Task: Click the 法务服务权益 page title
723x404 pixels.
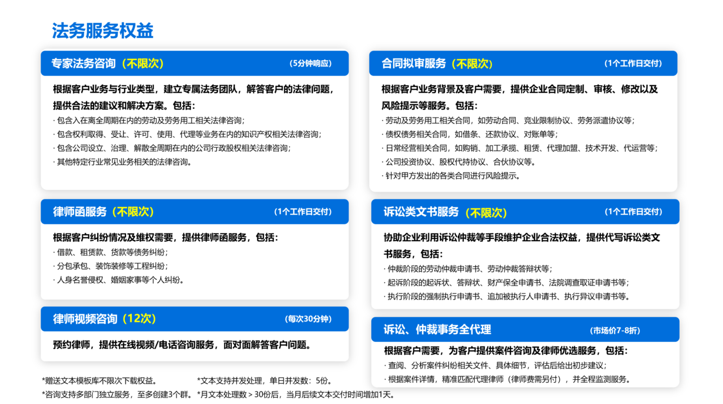Action: [103, 31]
